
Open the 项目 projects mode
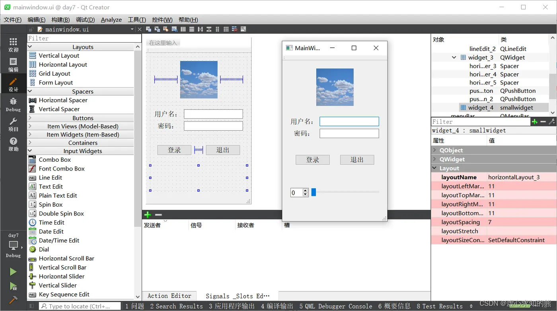(x=13, y=124)
